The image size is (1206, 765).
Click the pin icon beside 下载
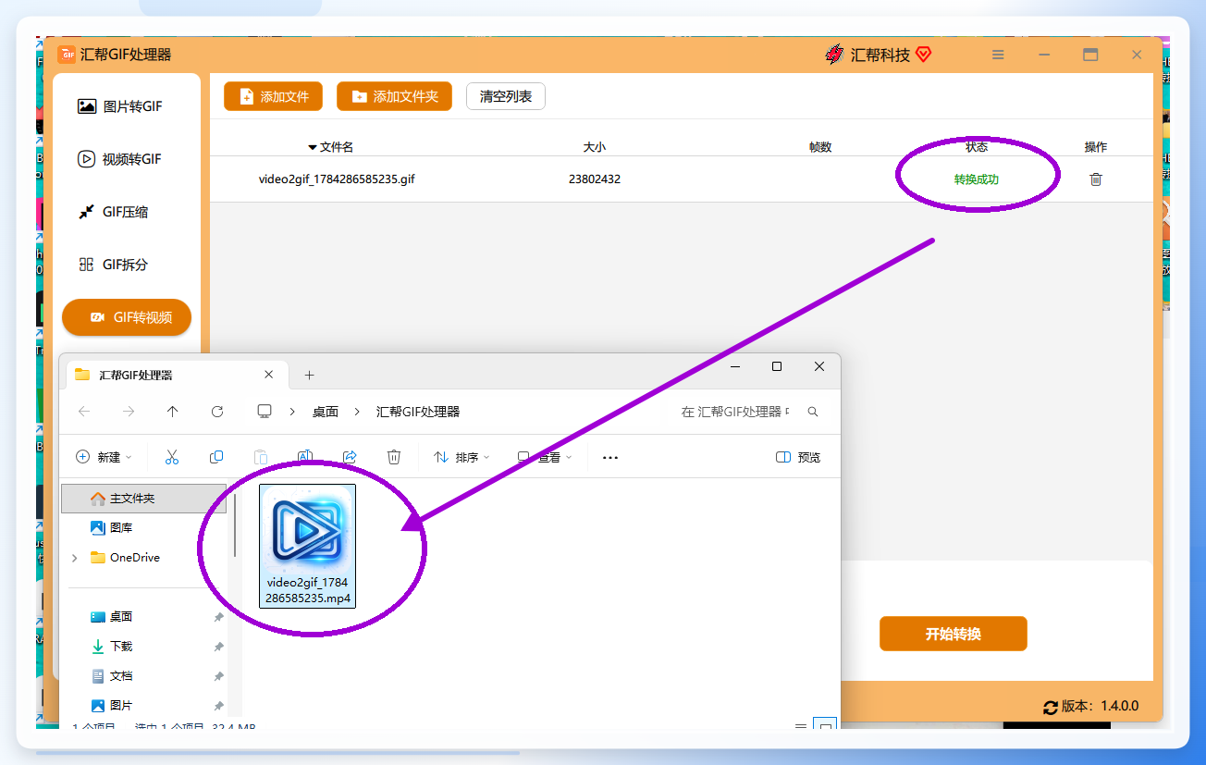218,647
